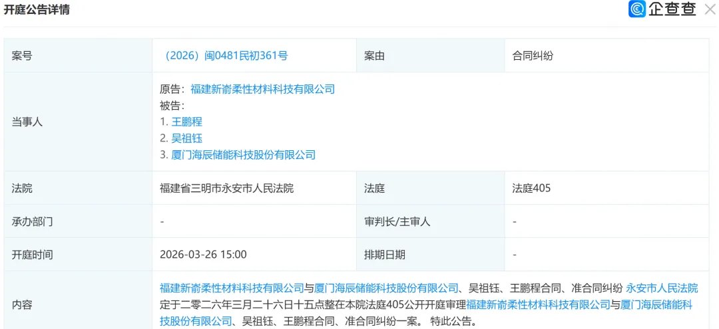Open first 厦门海辰储能科技股份有限公司 link in 内容 row
Image resolution: width=719 pixels, height=329 pixels.
pyautogui.click(x=387, y=288)
